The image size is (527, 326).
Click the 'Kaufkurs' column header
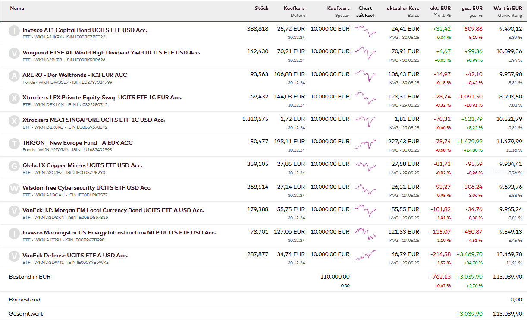coord(294,8)
